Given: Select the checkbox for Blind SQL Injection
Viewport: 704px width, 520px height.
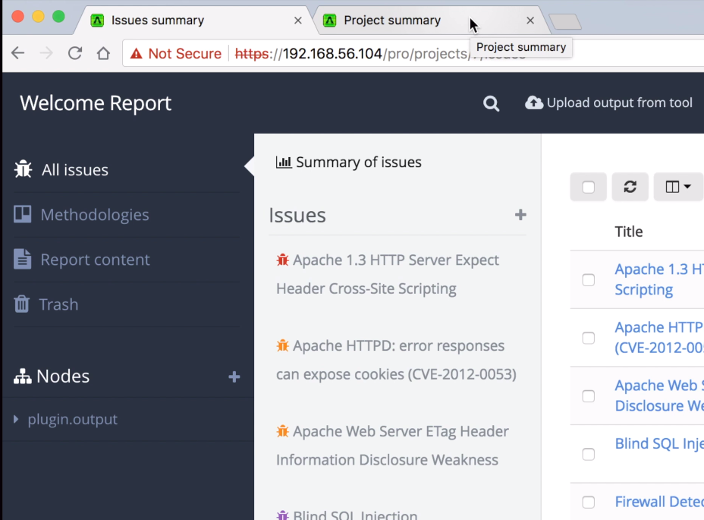Looking at the screenshot, I should coord(588,454).
